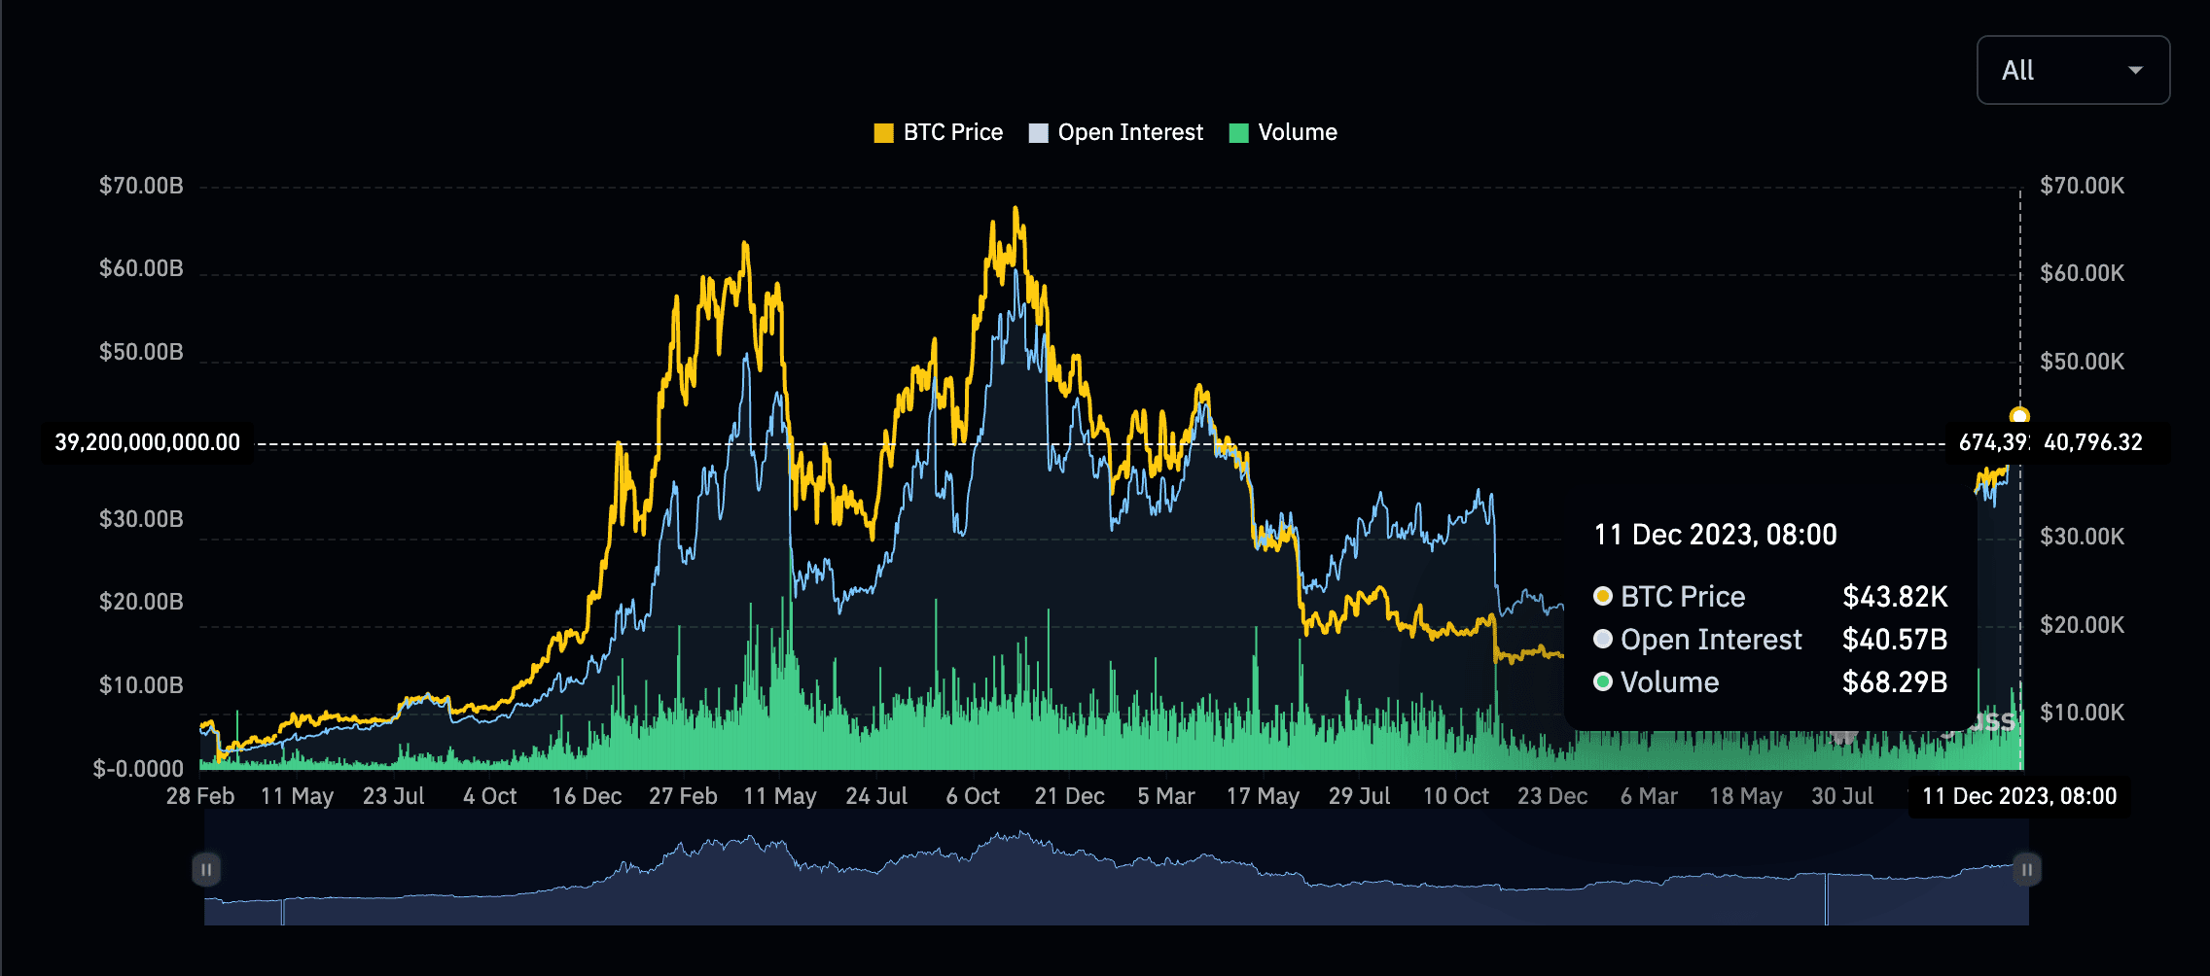
Task: Click the 28 Feb x-axis label
Action: [x=200, y=796]
